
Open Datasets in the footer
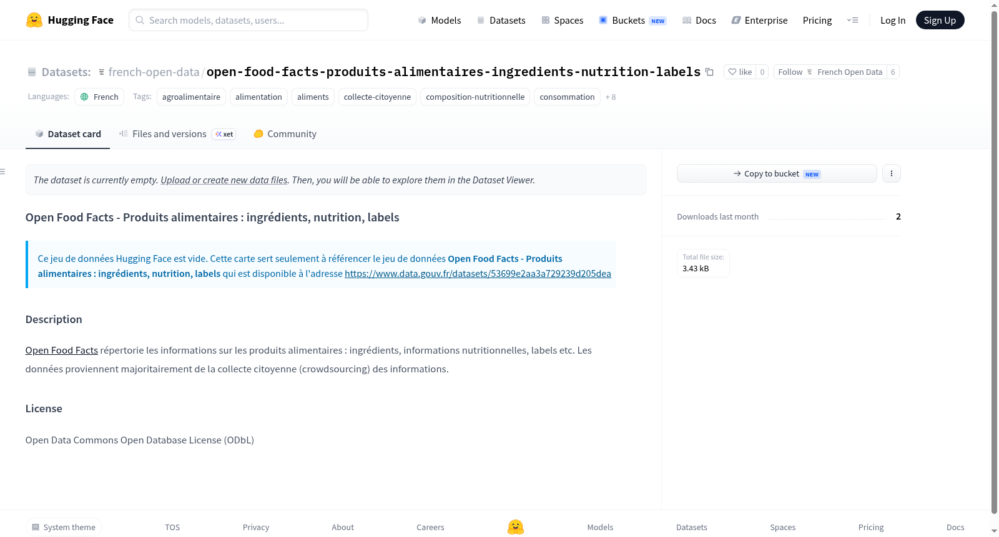pyautogui.click(x=692, y=527)
